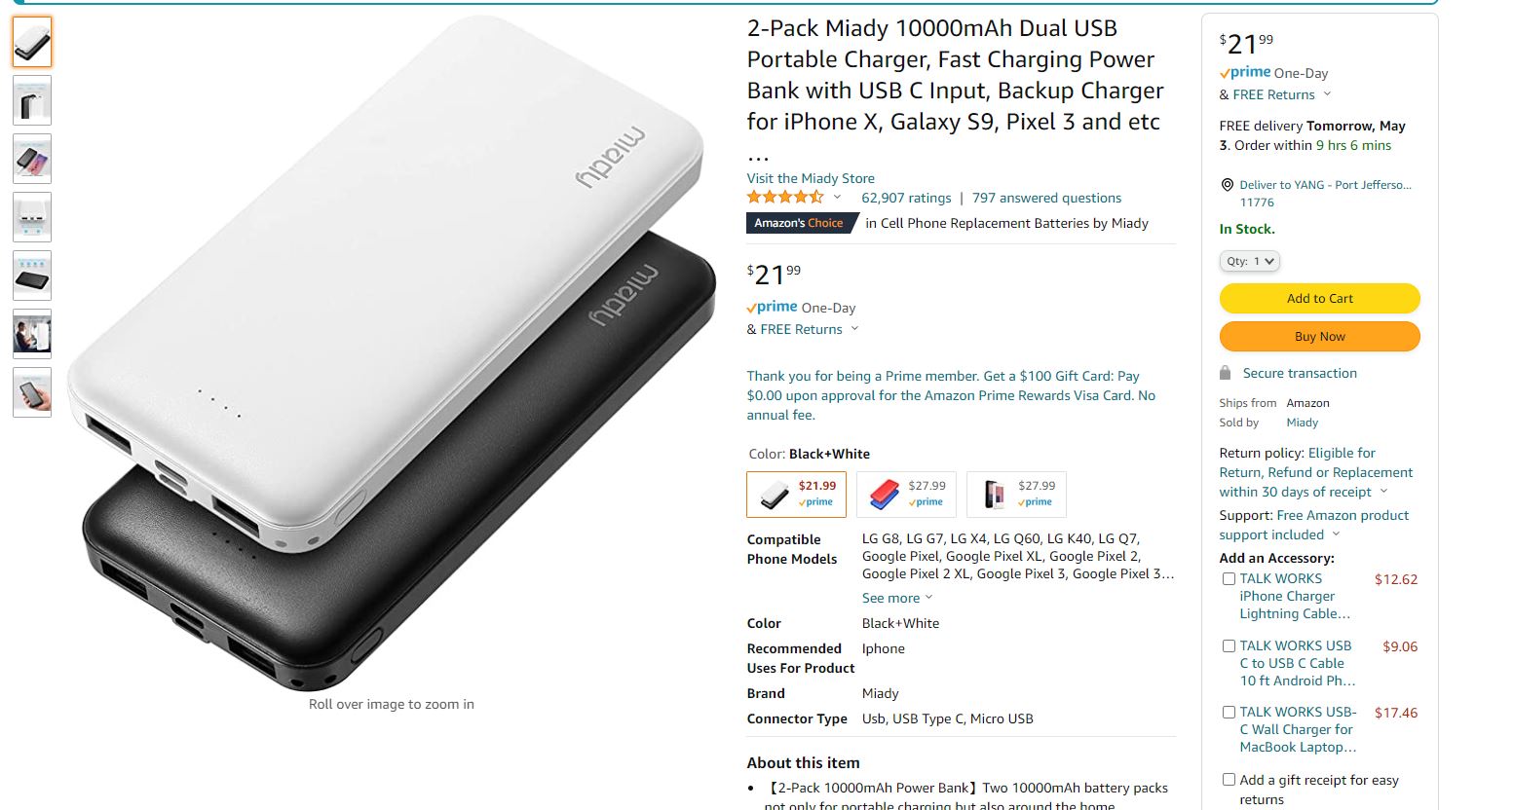The image size is (1513, 810).
Task: Select the first product thumbnail image
Action: (32, 42)
